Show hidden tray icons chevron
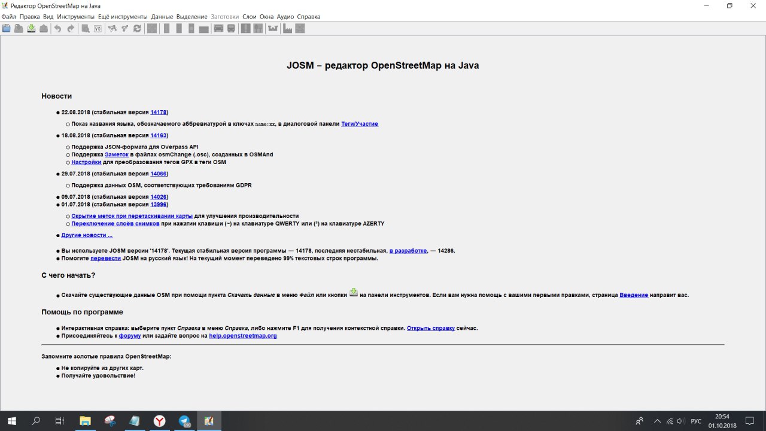The image size is (766, 431). 657,421
